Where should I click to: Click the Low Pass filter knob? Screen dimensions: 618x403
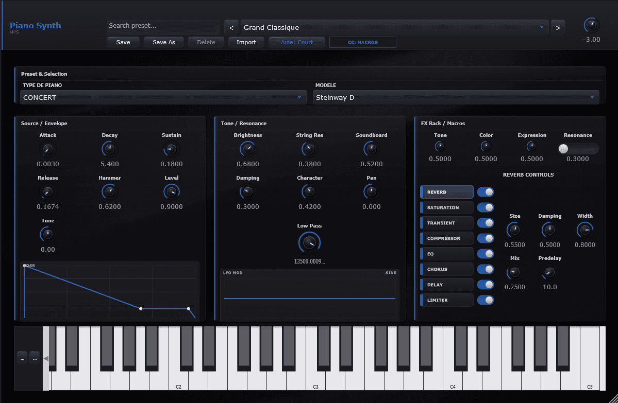(309, 242)
